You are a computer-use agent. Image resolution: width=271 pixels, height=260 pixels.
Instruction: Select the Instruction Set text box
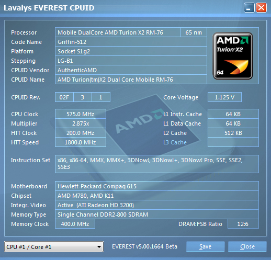coord(157,164)
